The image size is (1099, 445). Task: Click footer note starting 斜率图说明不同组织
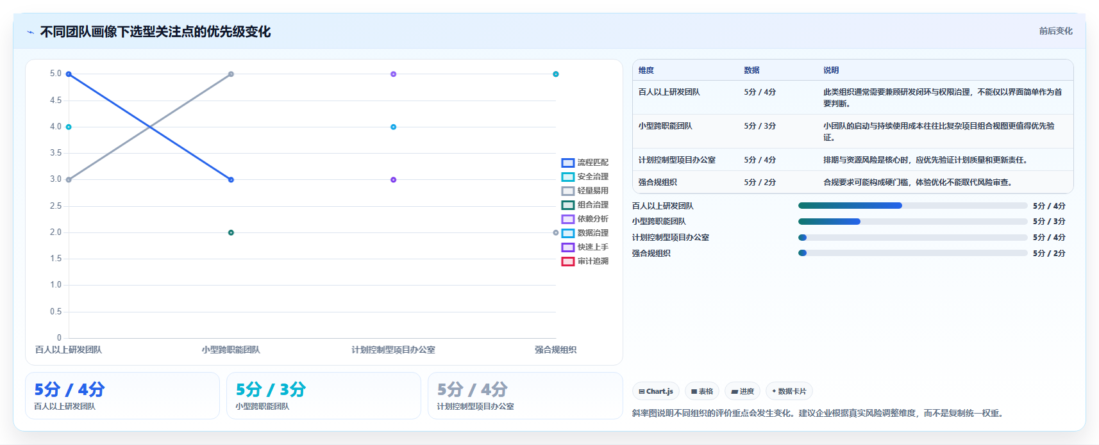pyautogui.click(x=818, y=414)
